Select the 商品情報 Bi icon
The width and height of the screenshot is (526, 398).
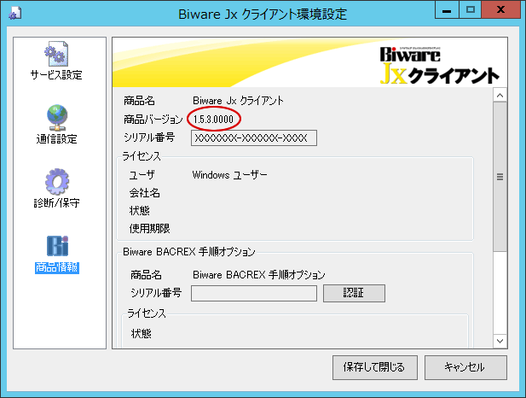(57, 246)
